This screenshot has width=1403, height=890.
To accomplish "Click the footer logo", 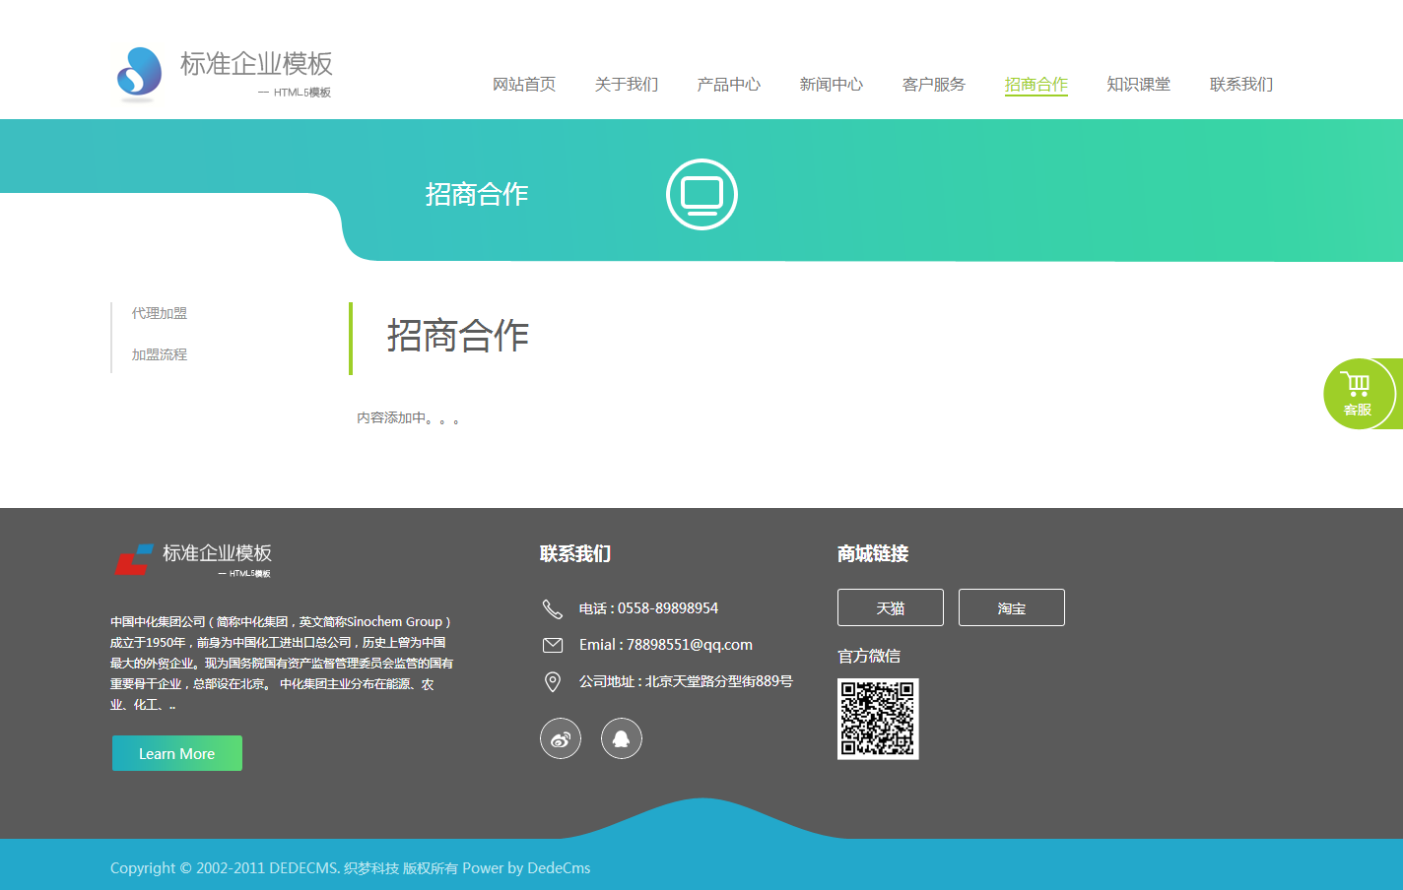I will 193,559.
